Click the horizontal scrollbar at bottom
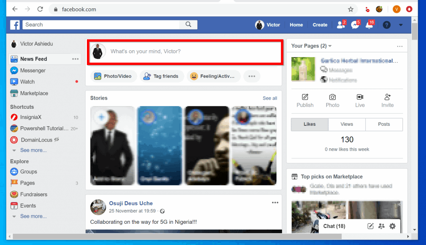Viewport: 426px width, 245px height. [x=177, y=237]
